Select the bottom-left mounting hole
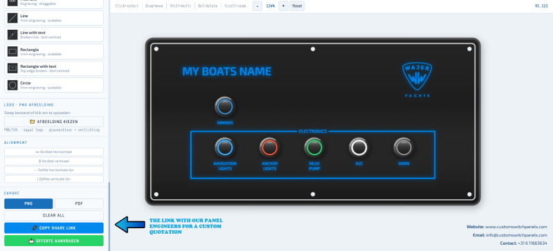Image resolution: width=553 pixels, height=251 pixels. [x=156, y=194]
